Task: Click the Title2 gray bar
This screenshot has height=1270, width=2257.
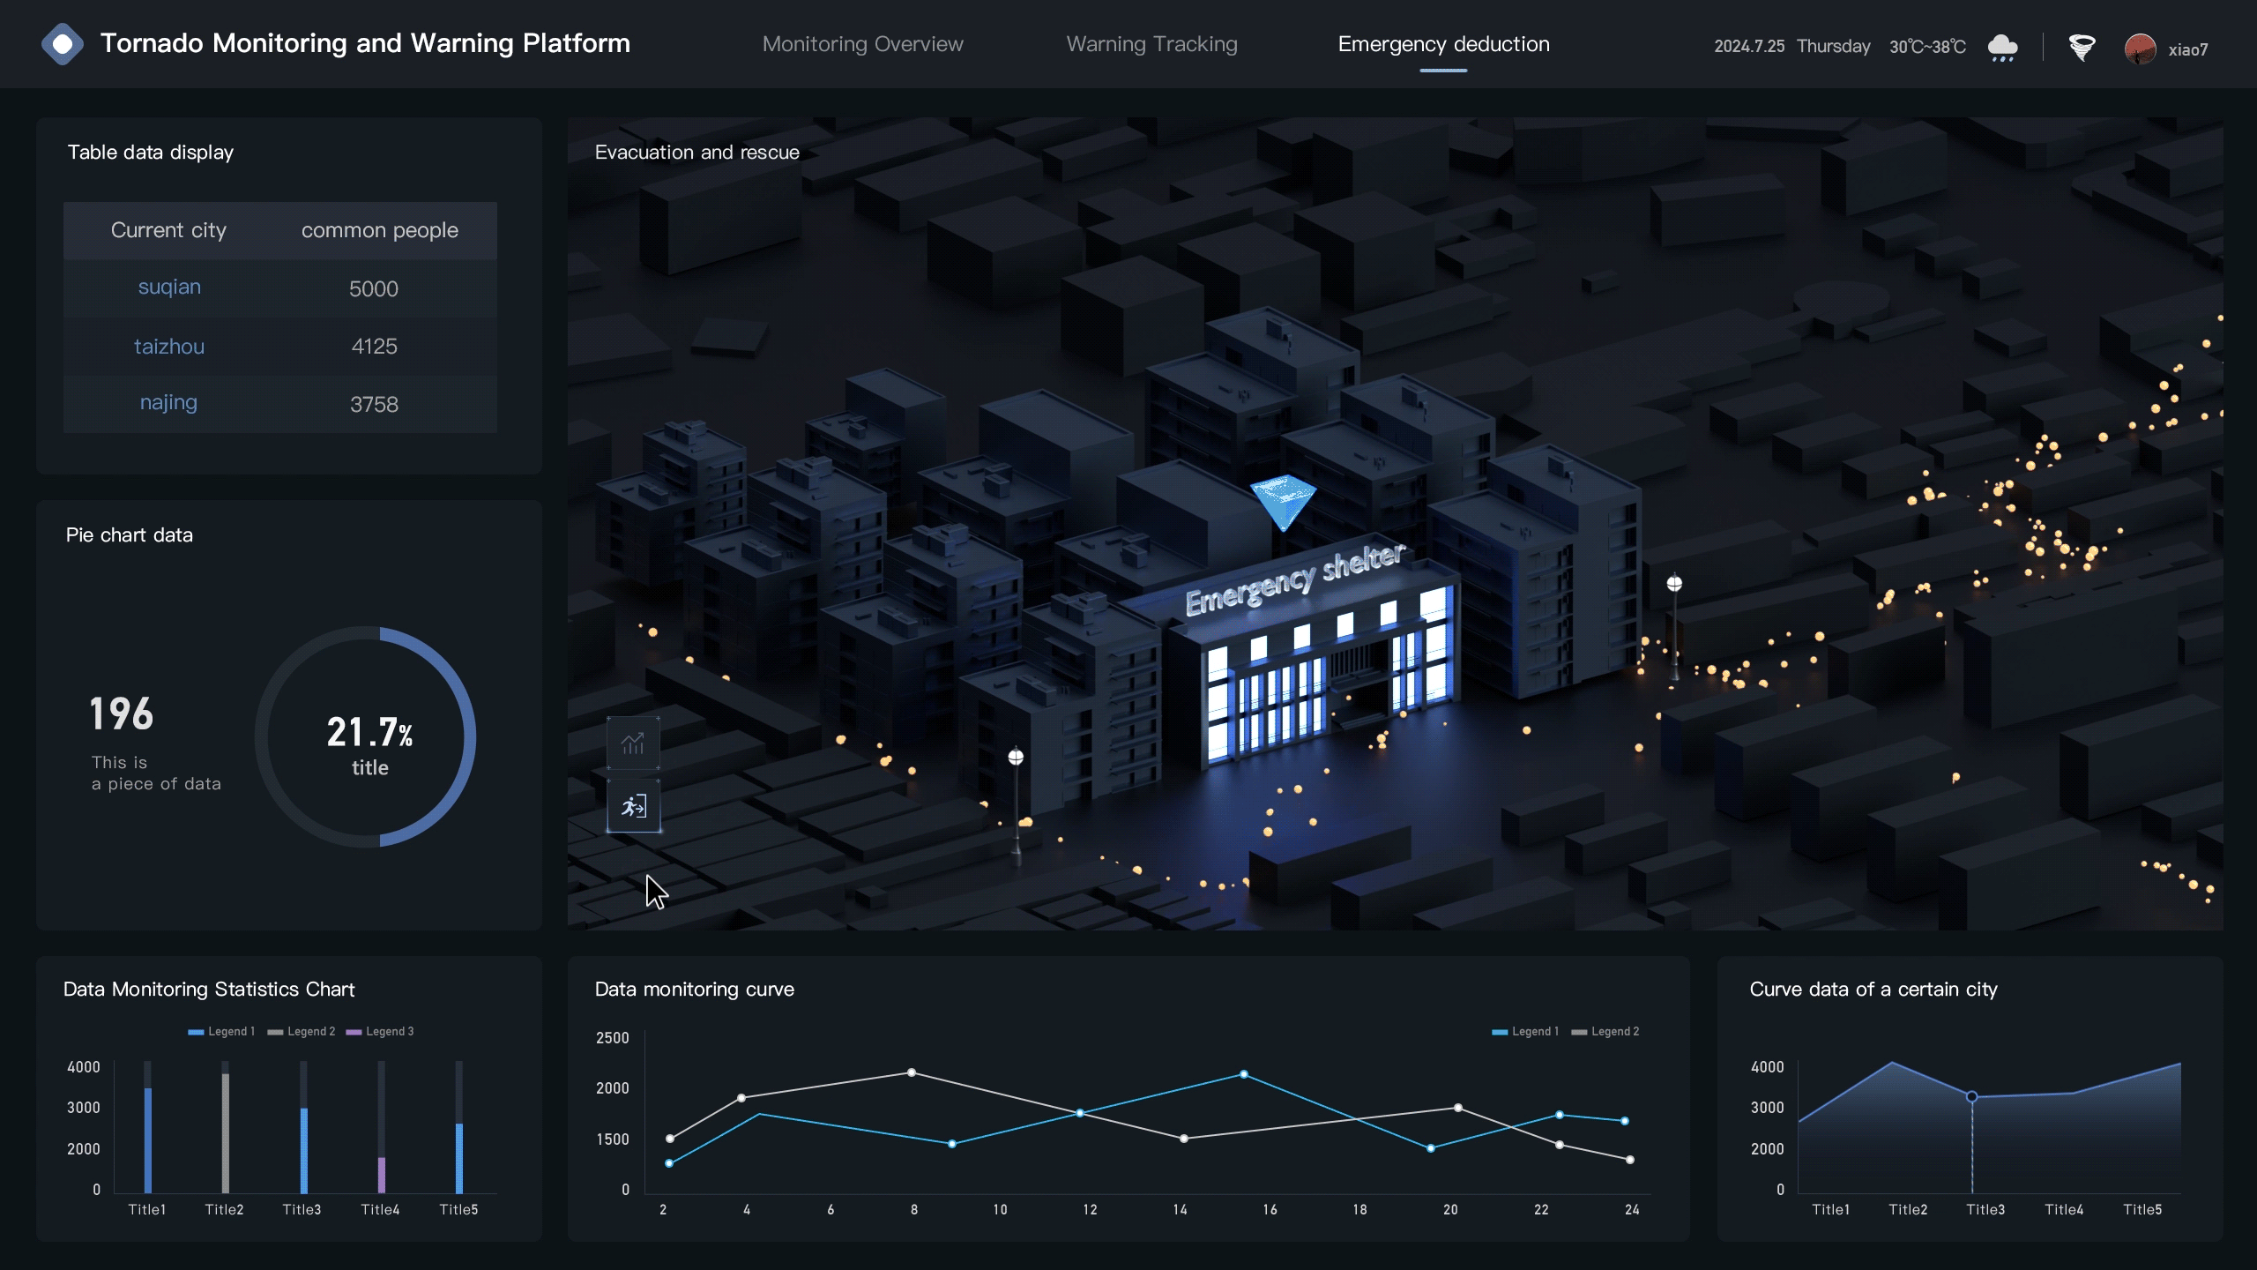Action: pyautogui.click(x=226, y=1133)
